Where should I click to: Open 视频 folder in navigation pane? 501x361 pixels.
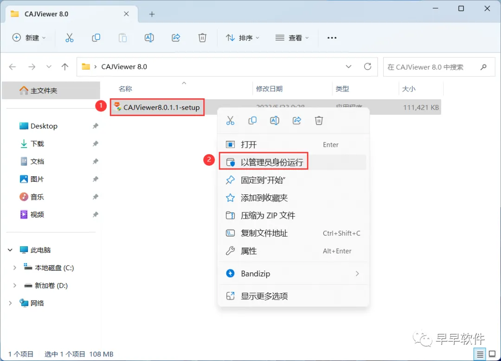click(32, 214)
